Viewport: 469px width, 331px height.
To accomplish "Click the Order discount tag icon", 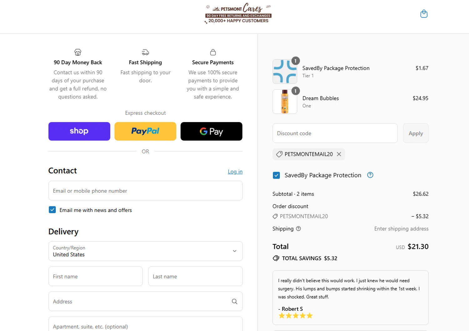I will [x=275, y=216].
